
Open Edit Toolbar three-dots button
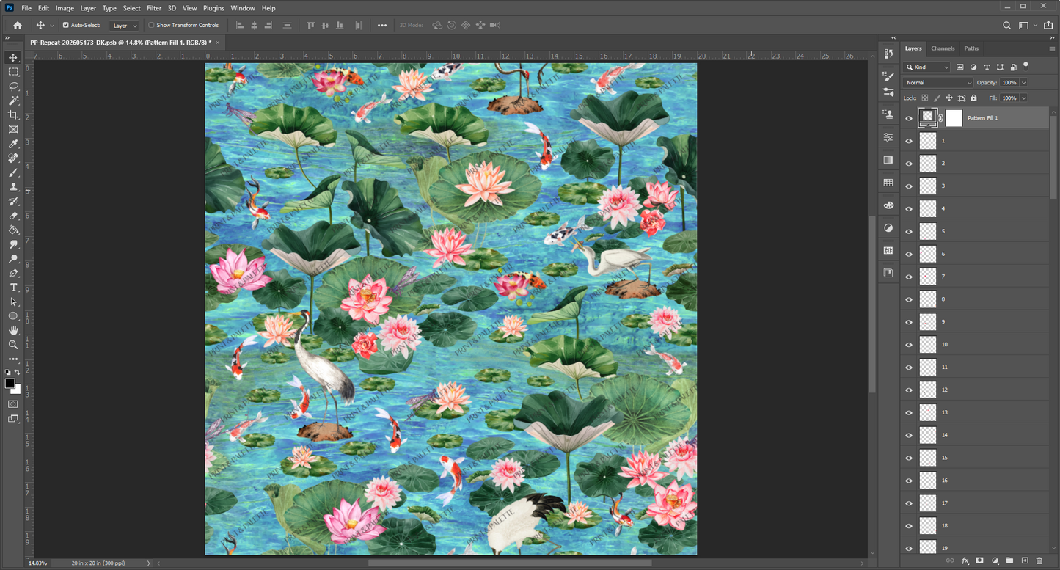13,359
